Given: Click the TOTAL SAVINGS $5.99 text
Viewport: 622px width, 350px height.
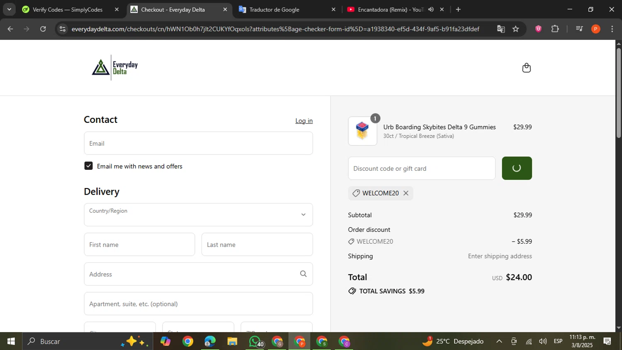Looking at the screenshot, I should point(391,291).
